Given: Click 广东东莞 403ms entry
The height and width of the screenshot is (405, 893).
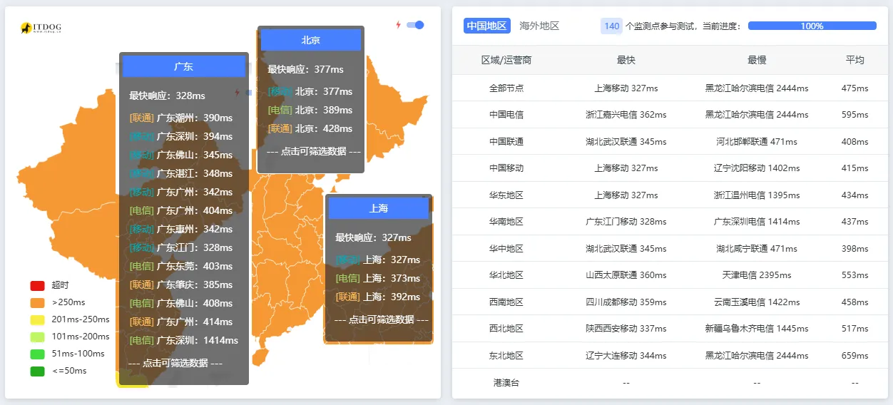Looking at the screenshot, I should (181, 266).
